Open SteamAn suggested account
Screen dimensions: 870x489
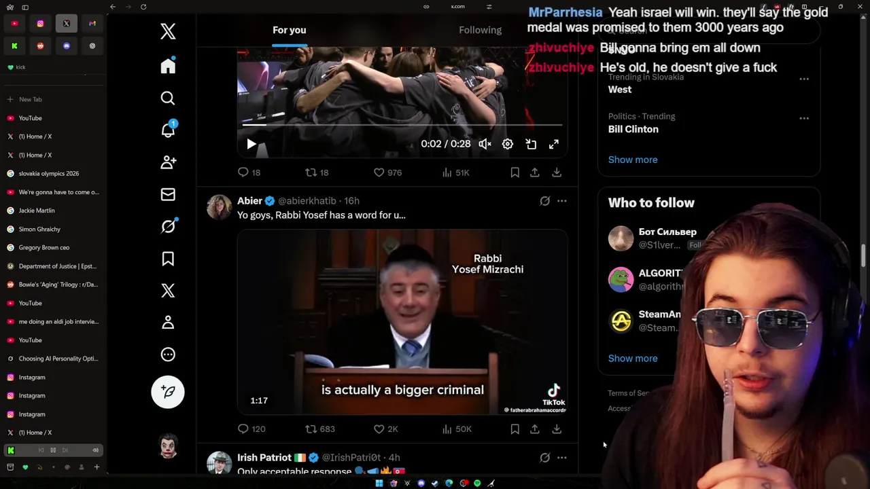point(659,315)
